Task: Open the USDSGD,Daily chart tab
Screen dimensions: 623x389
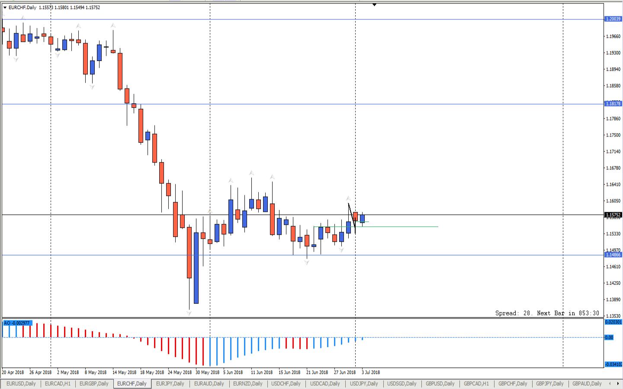Action: (401, 384)
